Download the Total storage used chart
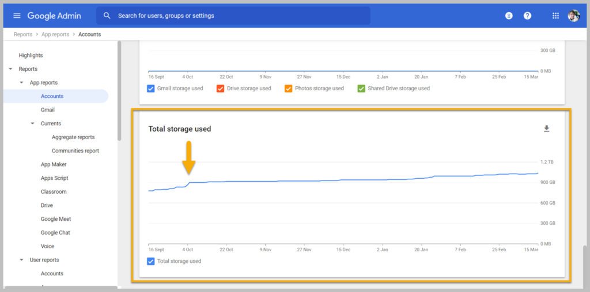The width and height of the screenshot is (590, 292). pyautogui.click(x=547, y=129)
